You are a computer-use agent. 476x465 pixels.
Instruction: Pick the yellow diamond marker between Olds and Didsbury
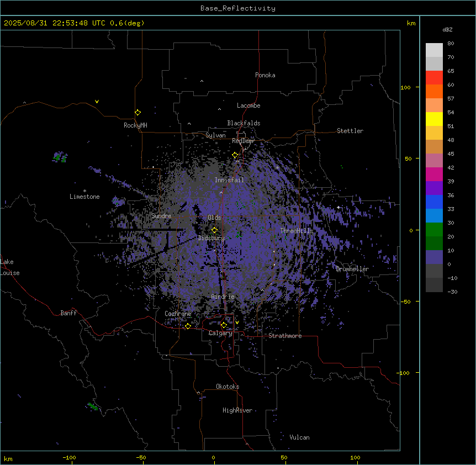click(x=215, y=230)
